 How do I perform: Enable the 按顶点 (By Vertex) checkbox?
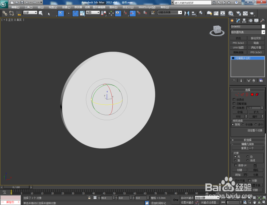[234, 100]
